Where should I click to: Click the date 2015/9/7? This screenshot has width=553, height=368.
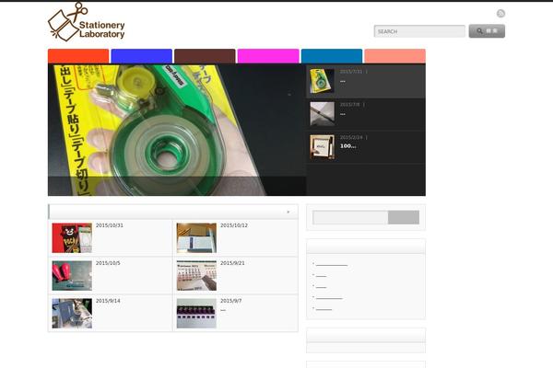[x=231, y=301]
